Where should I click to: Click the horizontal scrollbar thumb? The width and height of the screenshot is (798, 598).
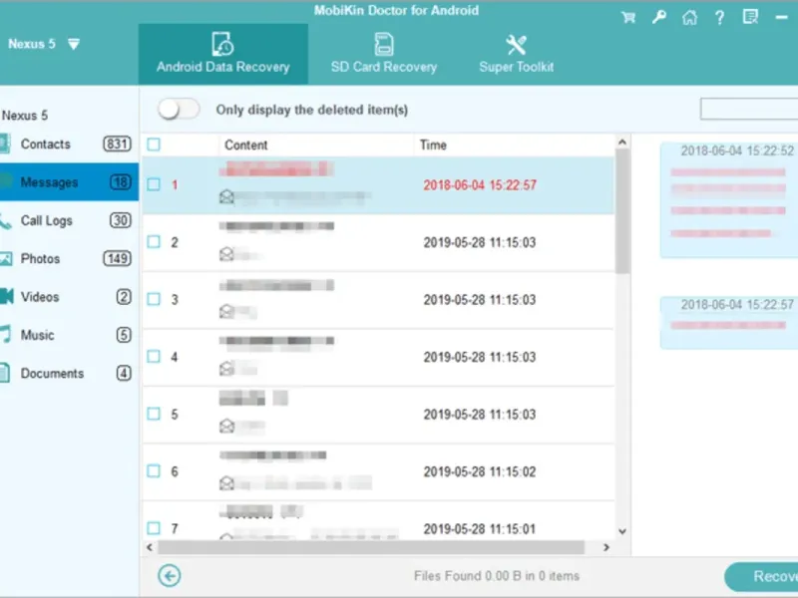click(371, 547)
